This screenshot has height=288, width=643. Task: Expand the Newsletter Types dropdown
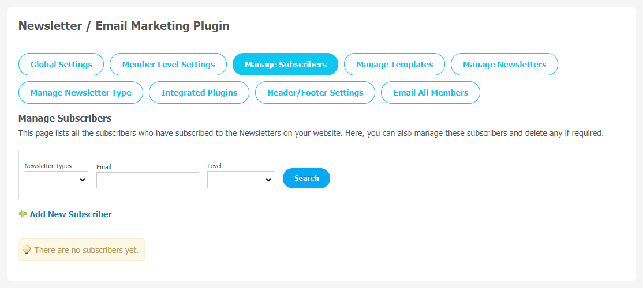click(57, 180)
